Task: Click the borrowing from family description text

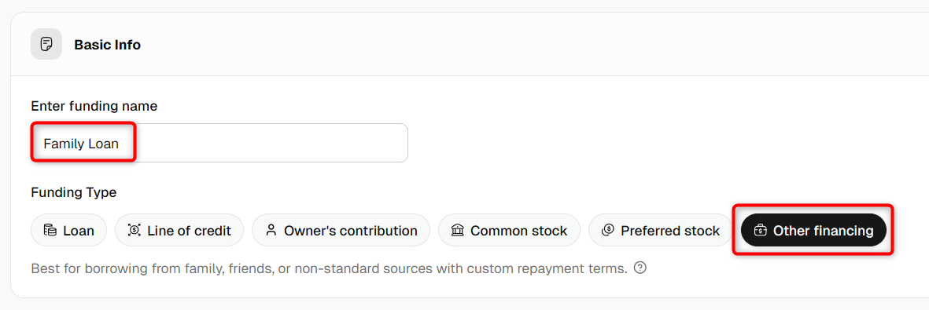Action: [x=329, y=268]
